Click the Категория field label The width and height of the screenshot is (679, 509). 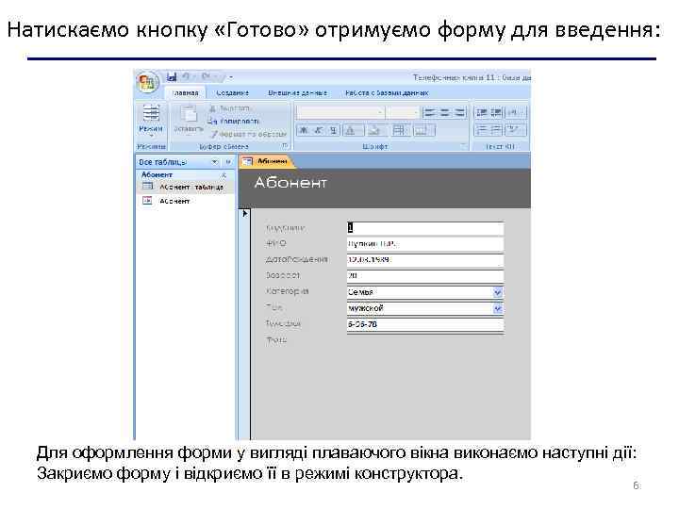pyautogui.click(x=287, y=291)
